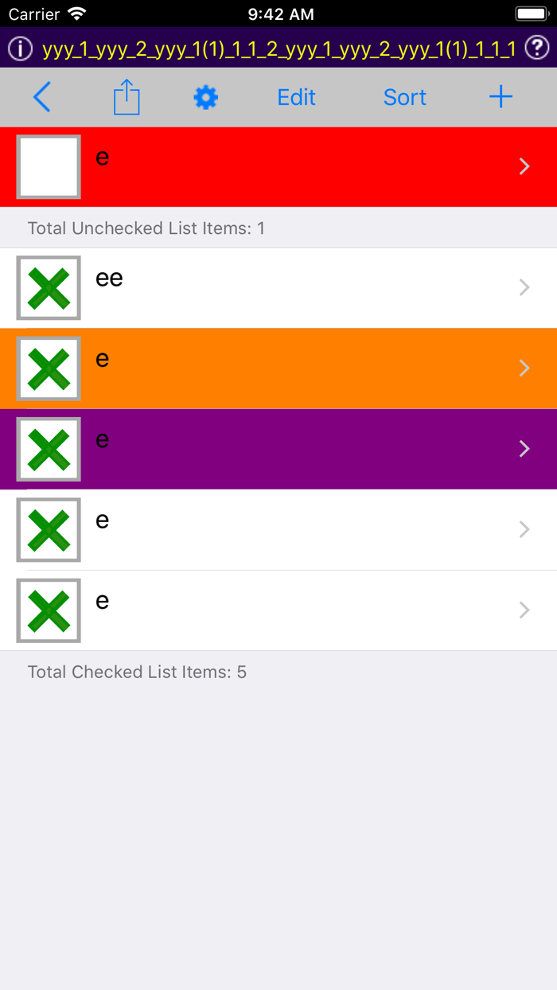
Task: Add a new list item with the plus icon
Action: click(501, 96)
